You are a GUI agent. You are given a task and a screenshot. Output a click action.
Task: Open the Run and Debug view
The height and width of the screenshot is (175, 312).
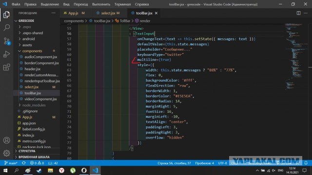click(6, 54)
